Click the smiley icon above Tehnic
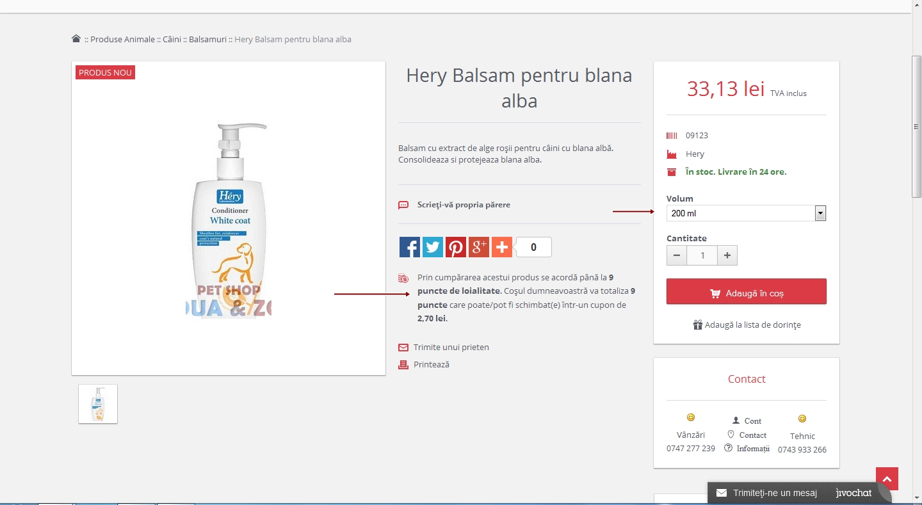Screen dimensions: 922x505 click(802, 419)
